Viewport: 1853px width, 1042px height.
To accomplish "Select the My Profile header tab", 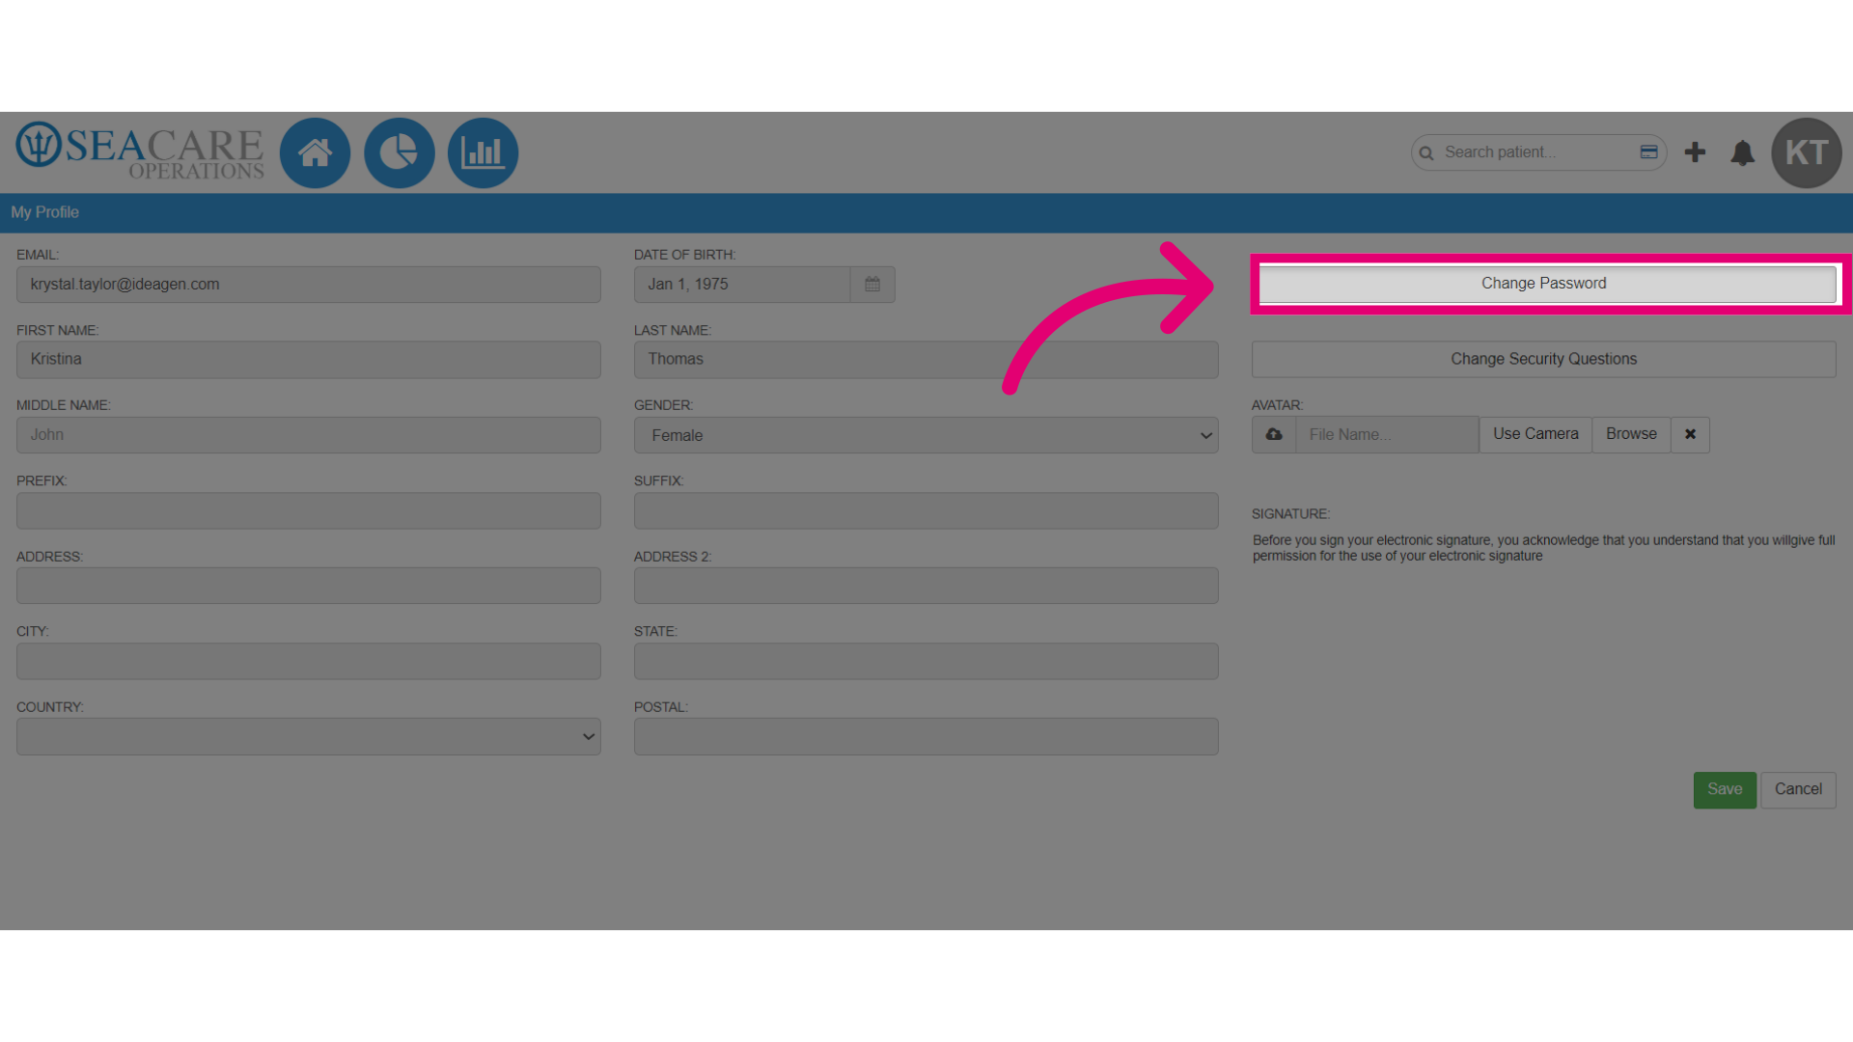I will (x=44, y=212).
